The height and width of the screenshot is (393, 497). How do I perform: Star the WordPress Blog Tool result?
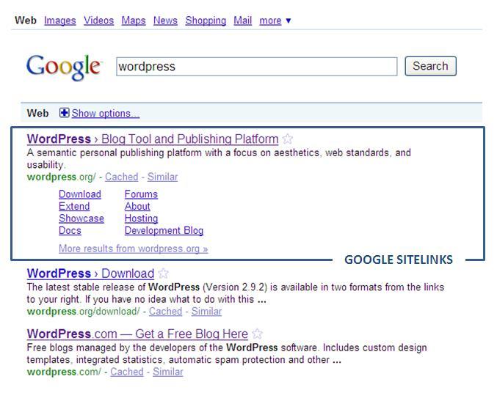(288, 139)
